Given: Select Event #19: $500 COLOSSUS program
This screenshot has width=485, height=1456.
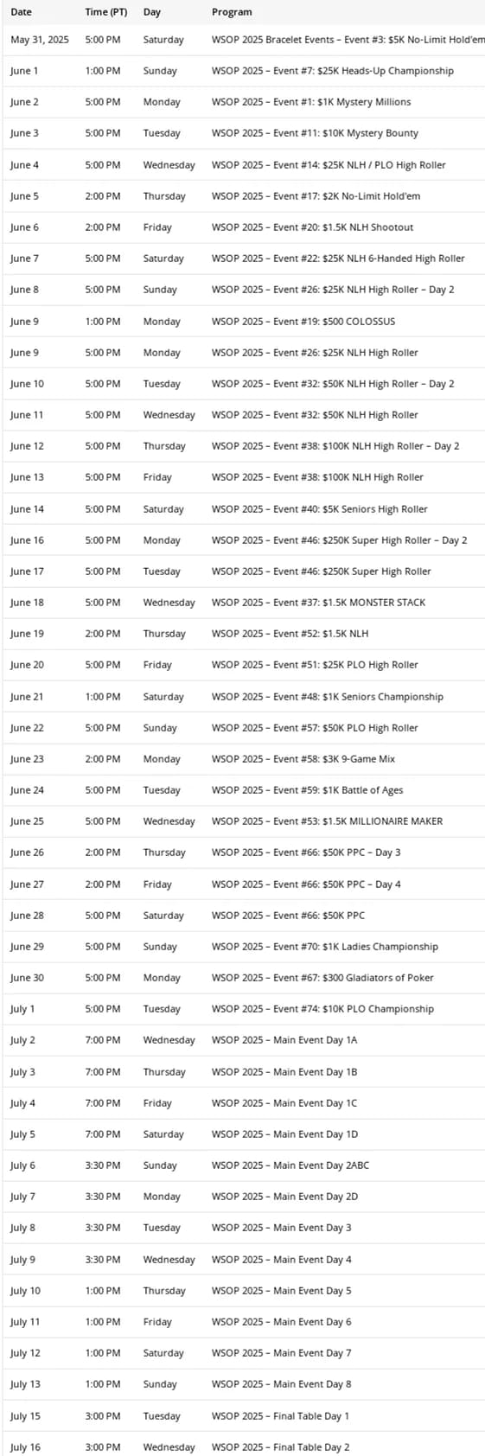Looking at the screenshot, I should [x=303, y=322].
